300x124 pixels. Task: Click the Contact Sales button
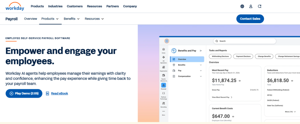(x=250, y=19)
